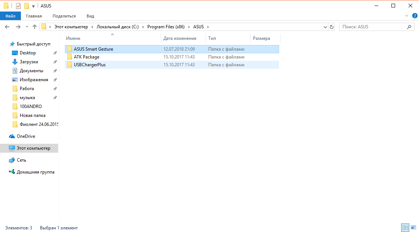
Task: Expand address bar history dropdown
Action: (325, 27)
